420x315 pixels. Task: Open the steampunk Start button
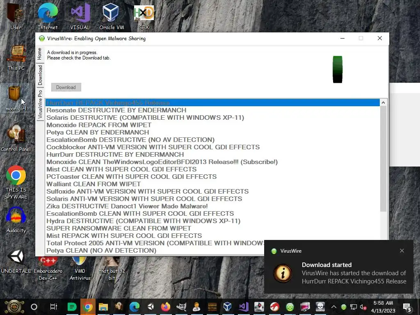click(x=14, y=307)
